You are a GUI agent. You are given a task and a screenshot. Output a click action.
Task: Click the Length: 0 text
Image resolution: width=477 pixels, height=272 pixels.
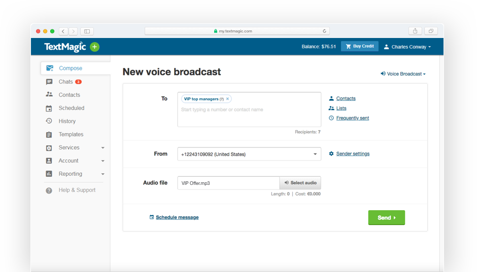point(280,193)
